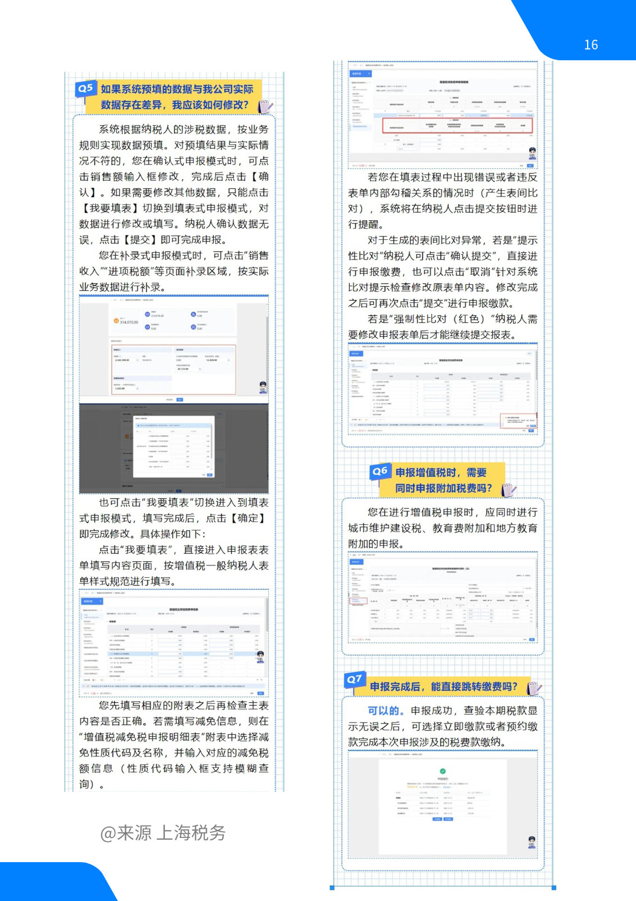Click the notepad icon beside Q6 heading
This screenshot has width=636, height=901.
509,490
